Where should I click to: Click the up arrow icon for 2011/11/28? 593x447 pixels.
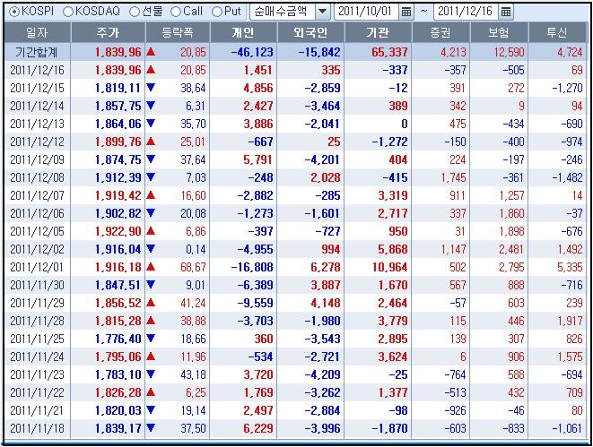(151, 321)
